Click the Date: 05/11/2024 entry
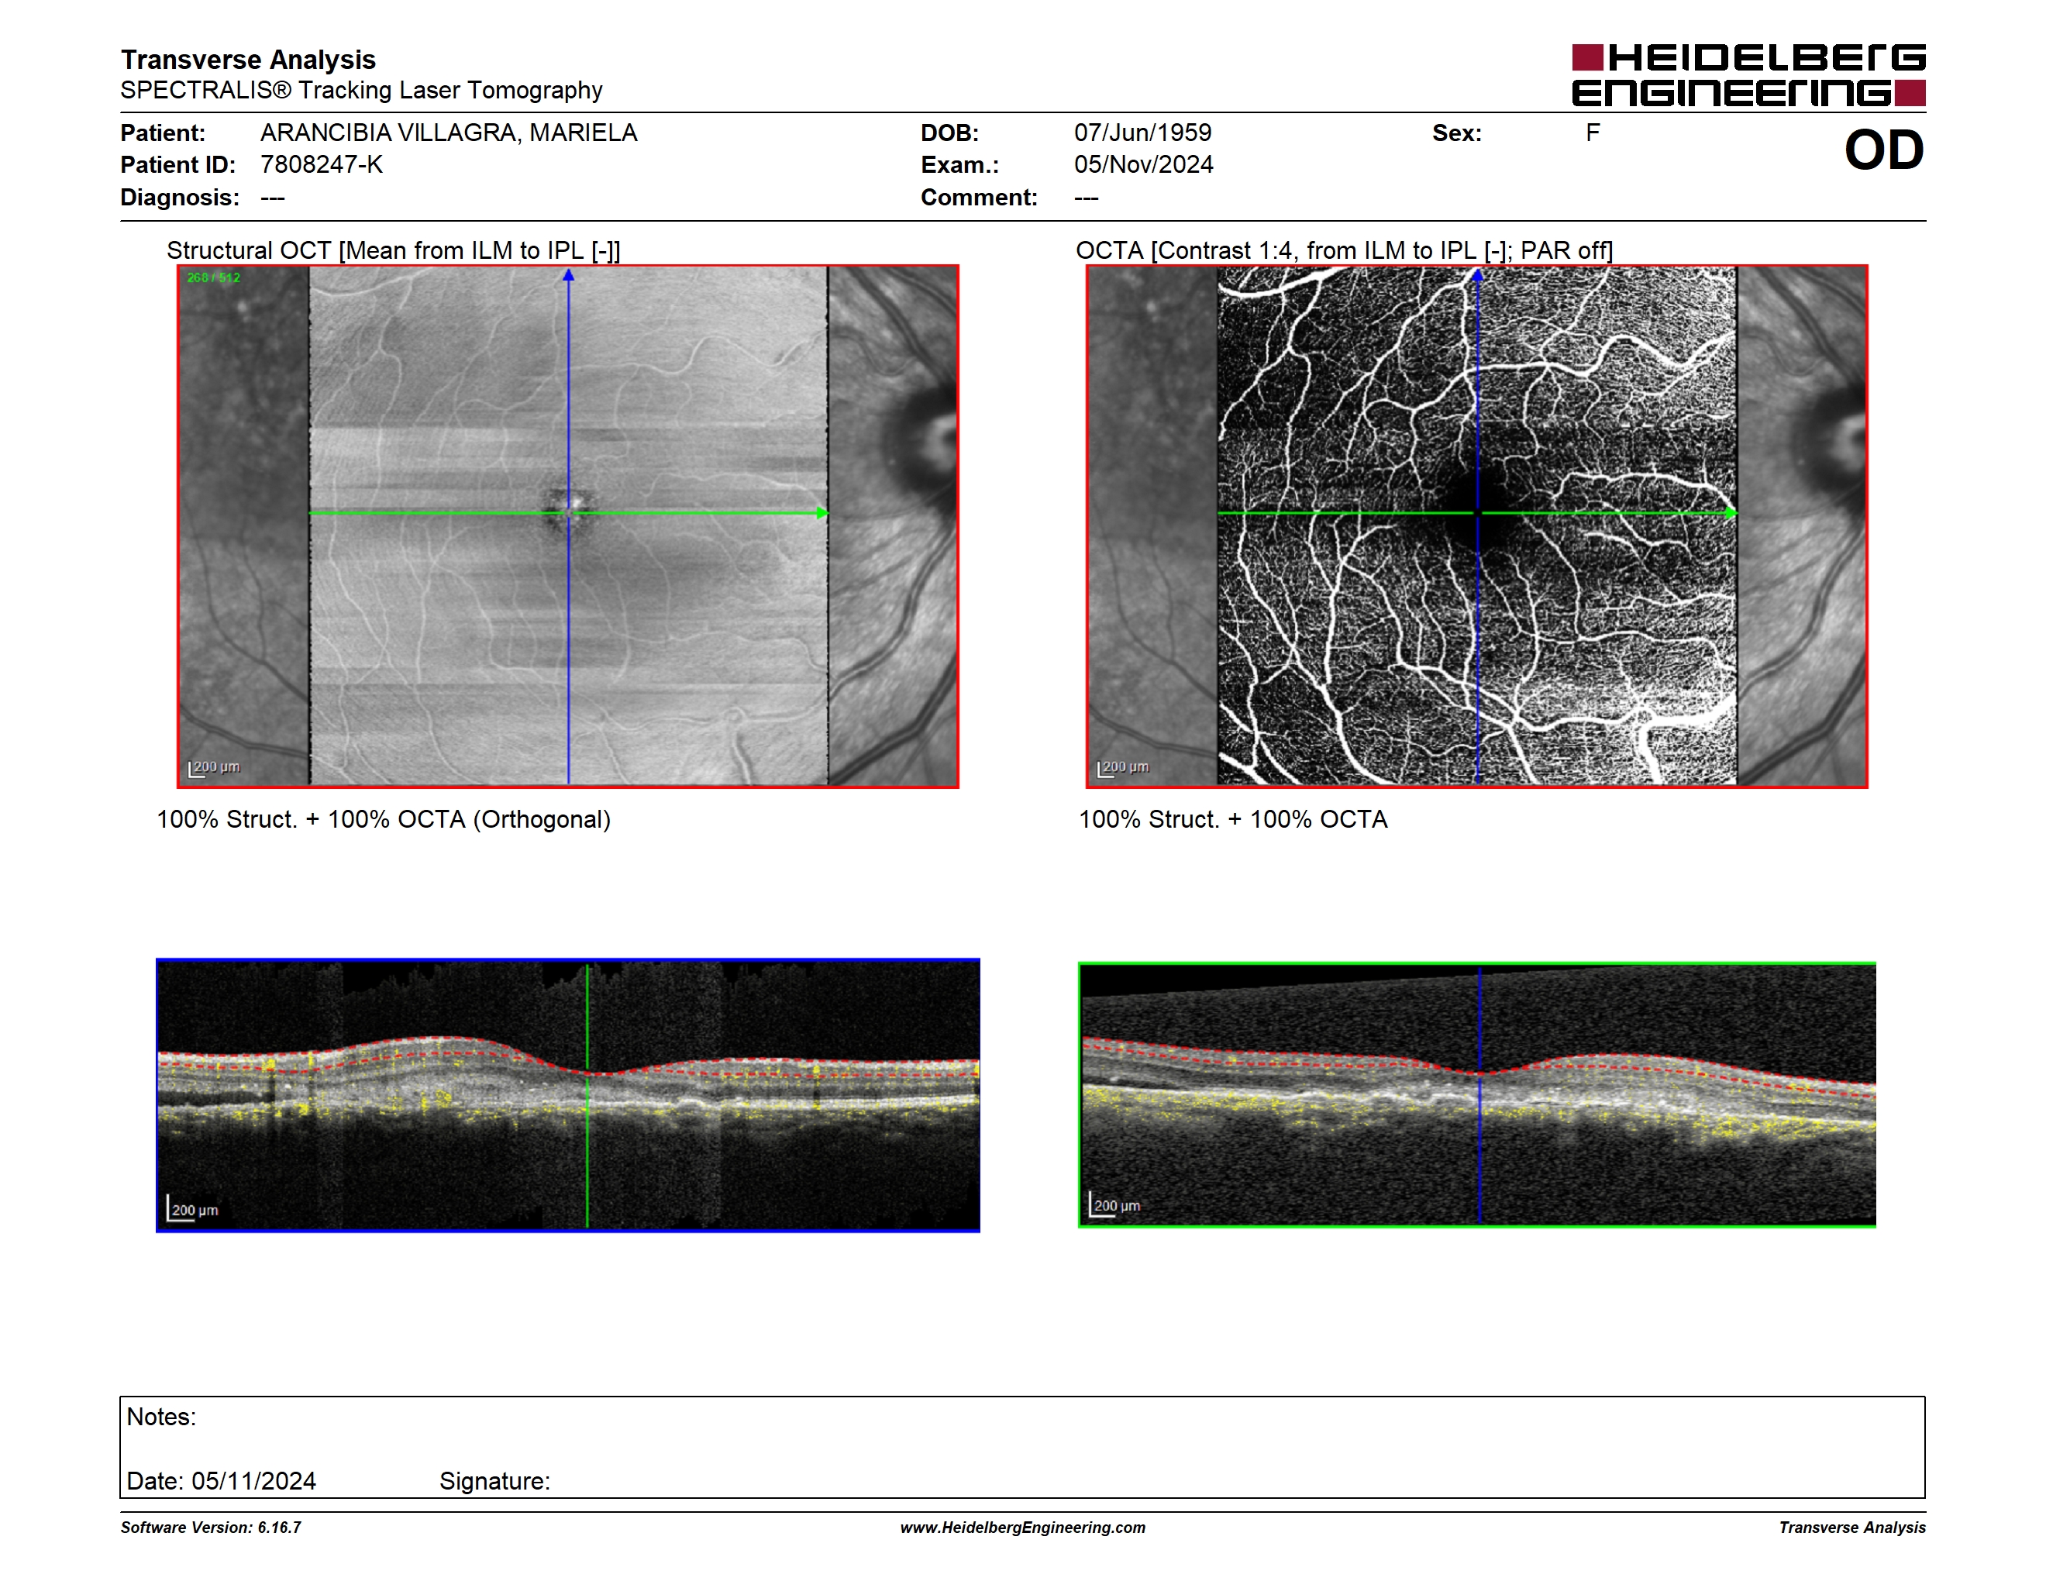The width and height of the screenshot is (2046, 1581). click(x=221, y=1481)
